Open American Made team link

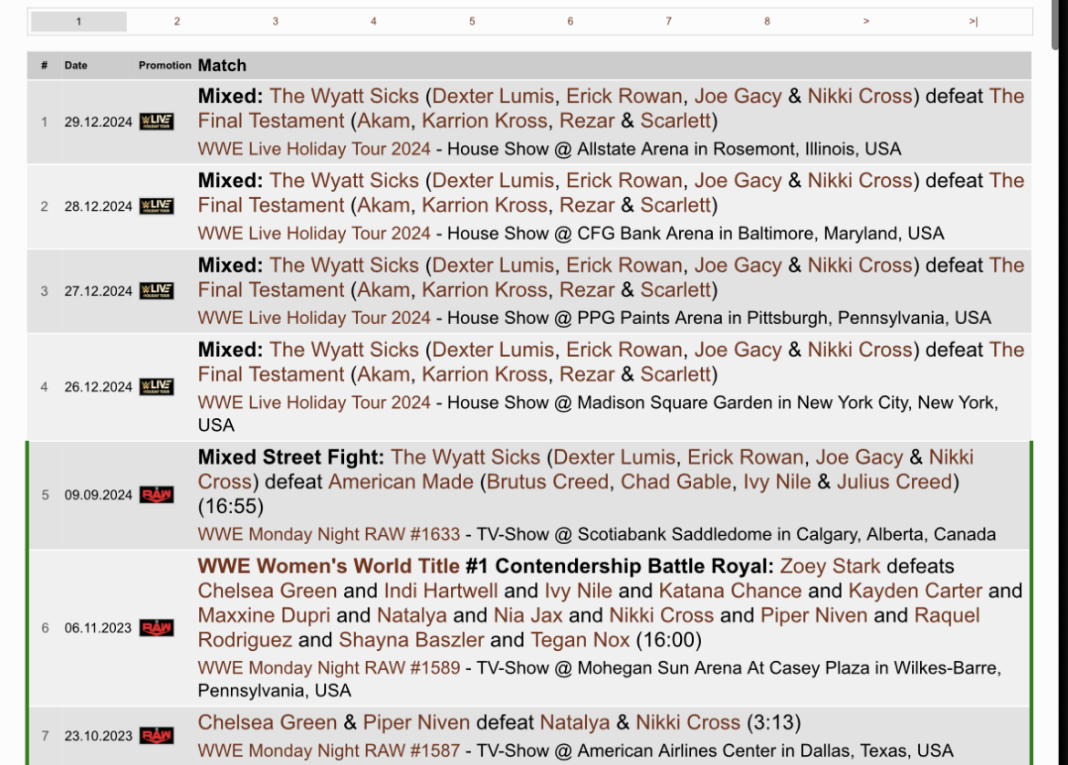[401, 482]
